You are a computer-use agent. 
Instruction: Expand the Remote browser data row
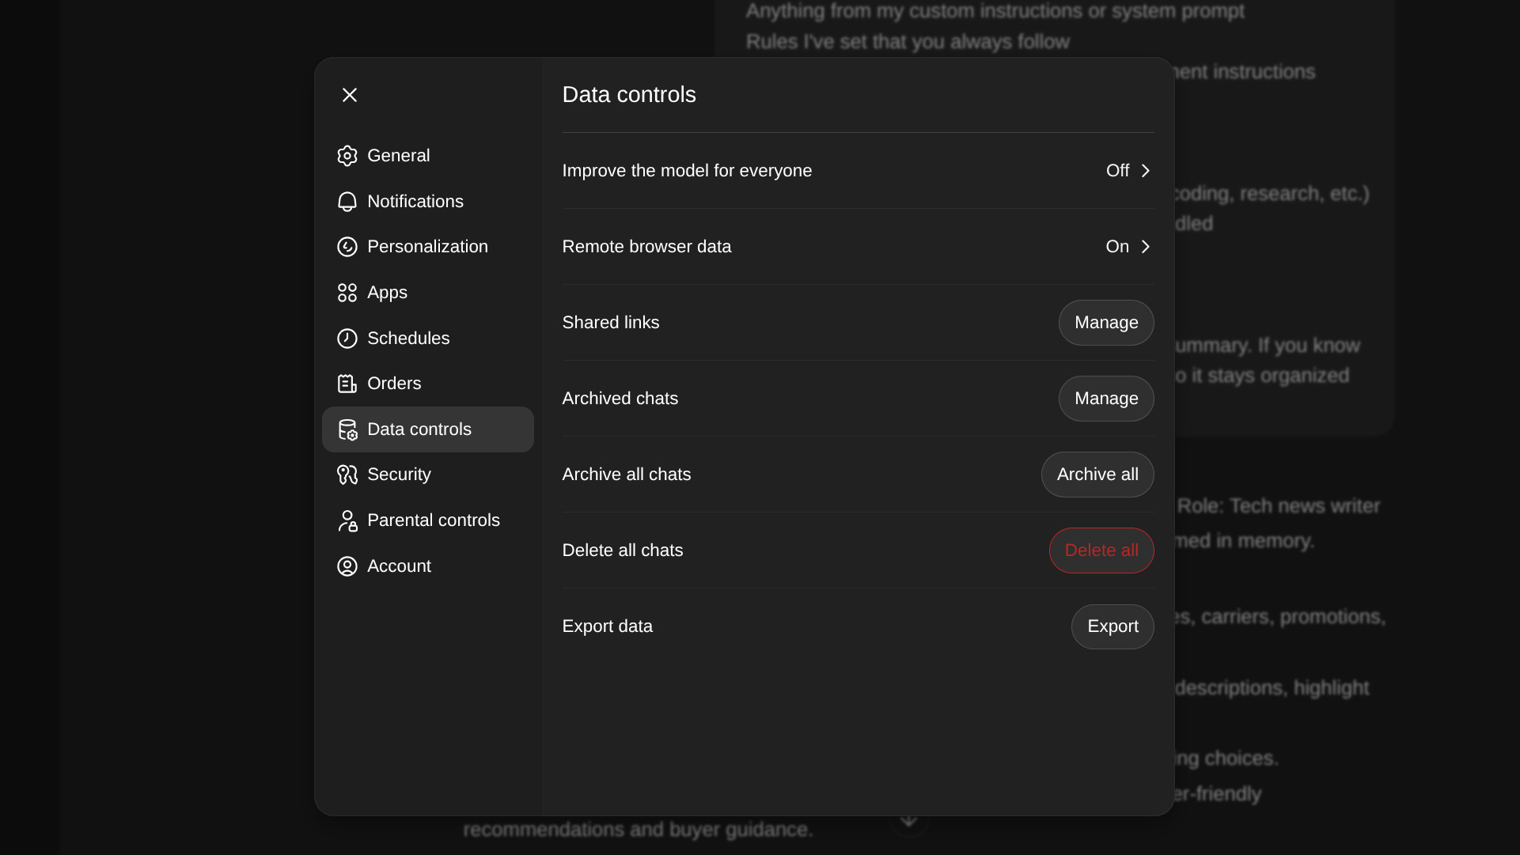click(x=1128, y=246)
